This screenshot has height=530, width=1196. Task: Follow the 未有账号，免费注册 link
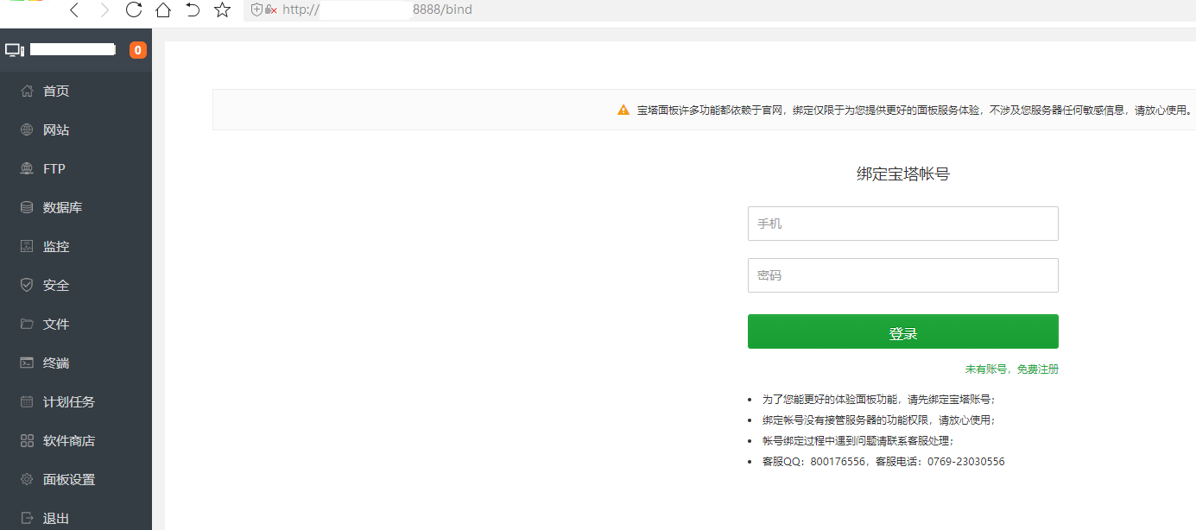click(1012, 369)
